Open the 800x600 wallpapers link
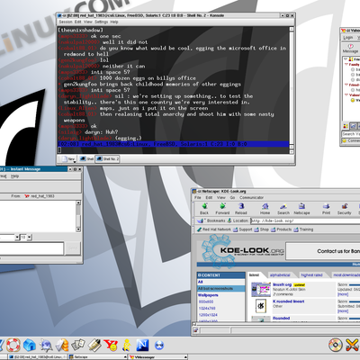360x360 pixels. (x=206, y=301)
